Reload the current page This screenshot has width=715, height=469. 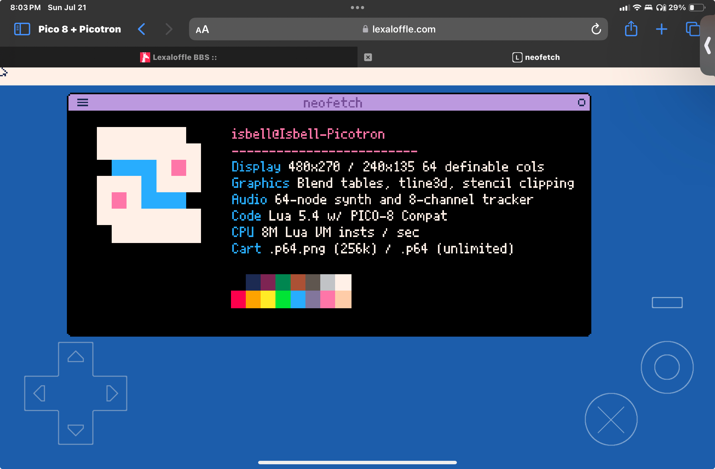click(x=596, y=29)
